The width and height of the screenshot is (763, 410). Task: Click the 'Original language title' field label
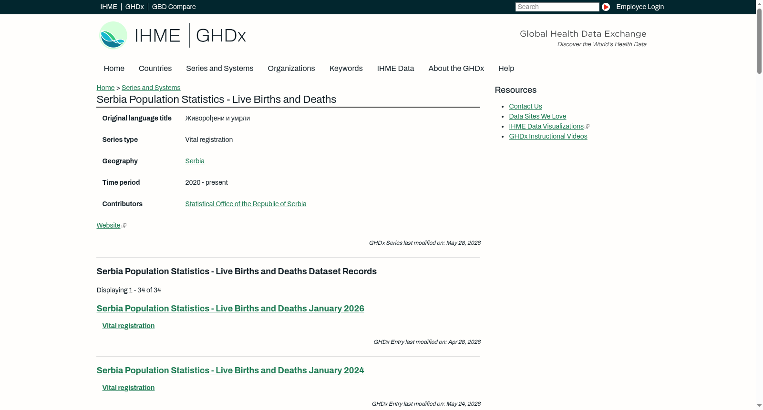[x=137, y=118]
